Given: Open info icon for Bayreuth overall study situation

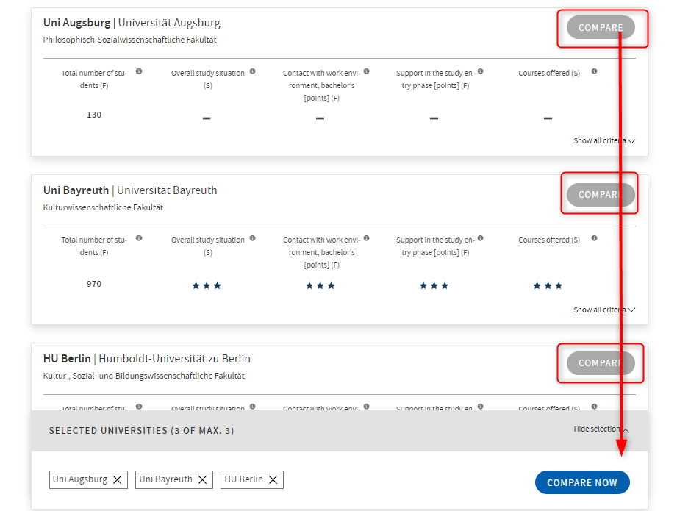Looking at the screenshot, I should (x=253, y=238).
